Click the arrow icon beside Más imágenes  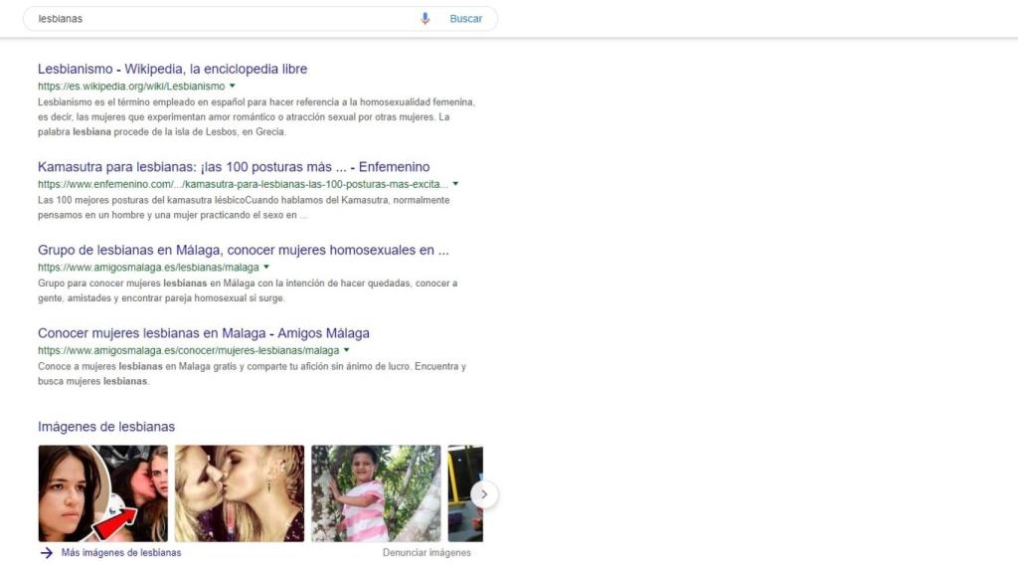pos(46,553)
